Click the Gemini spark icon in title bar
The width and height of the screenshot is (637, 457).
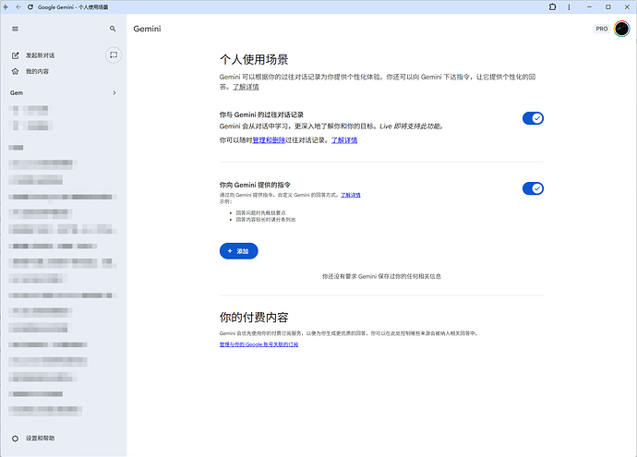6,6
